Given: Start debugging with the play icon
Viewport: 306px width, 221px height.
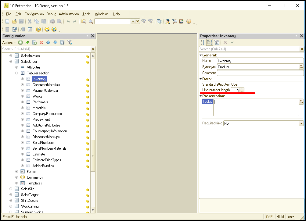Looking at the screenshot, I should (x=38, y=29).
